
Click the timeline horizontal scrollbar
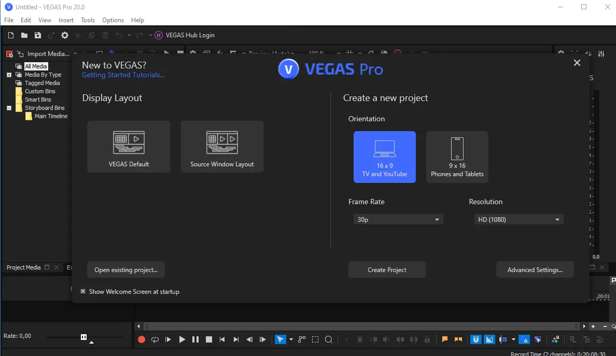(x=361, y=326)
